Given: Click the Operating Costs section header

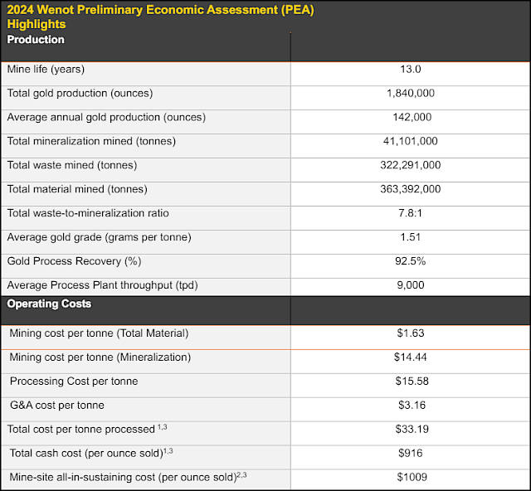Looking at the screenshot, I should click(x=49, y=304).
